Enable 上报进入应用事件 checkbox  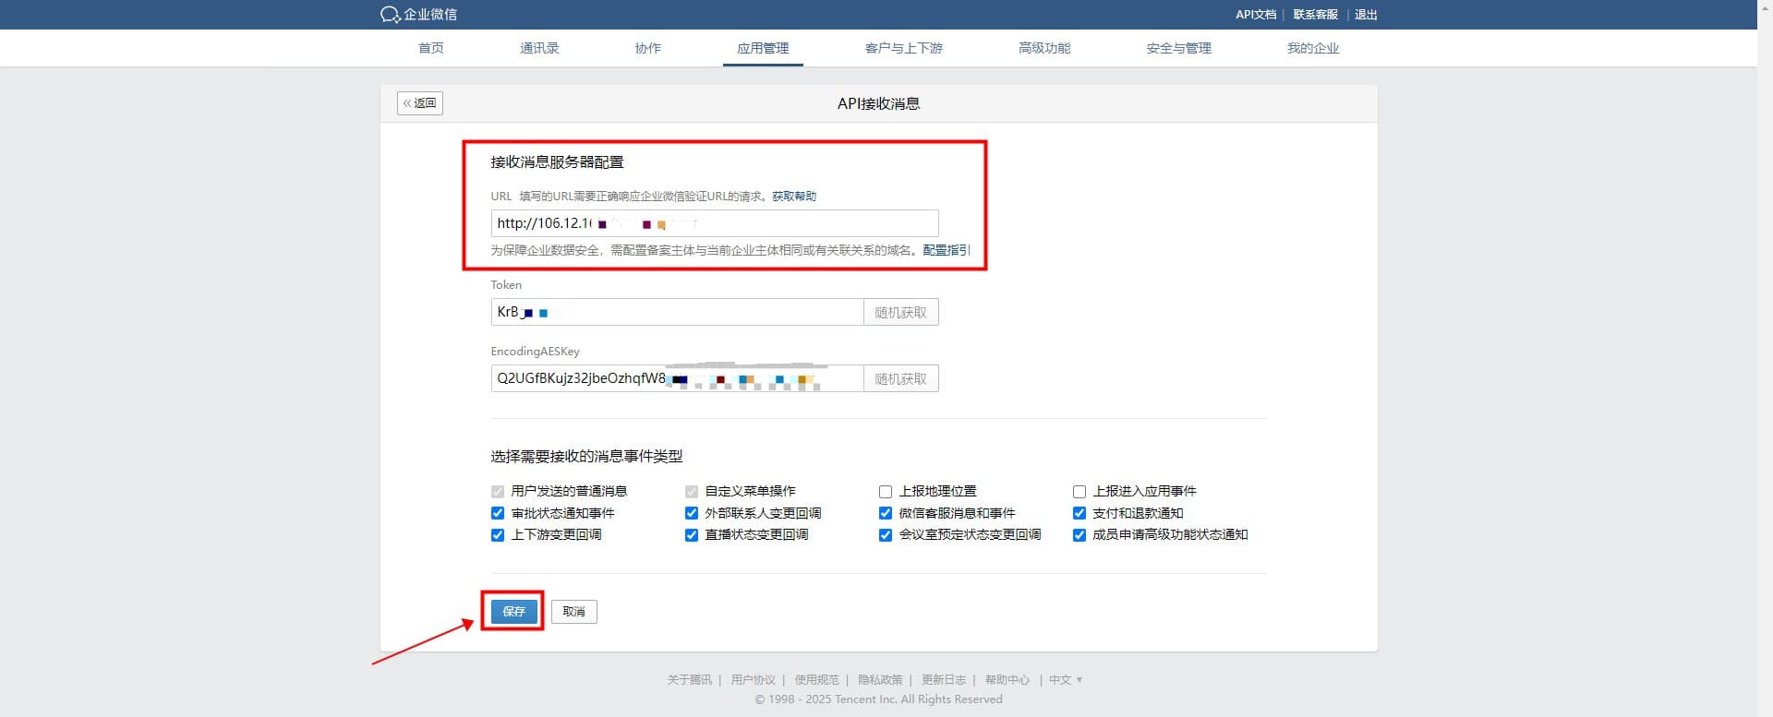pos(1079,492)
